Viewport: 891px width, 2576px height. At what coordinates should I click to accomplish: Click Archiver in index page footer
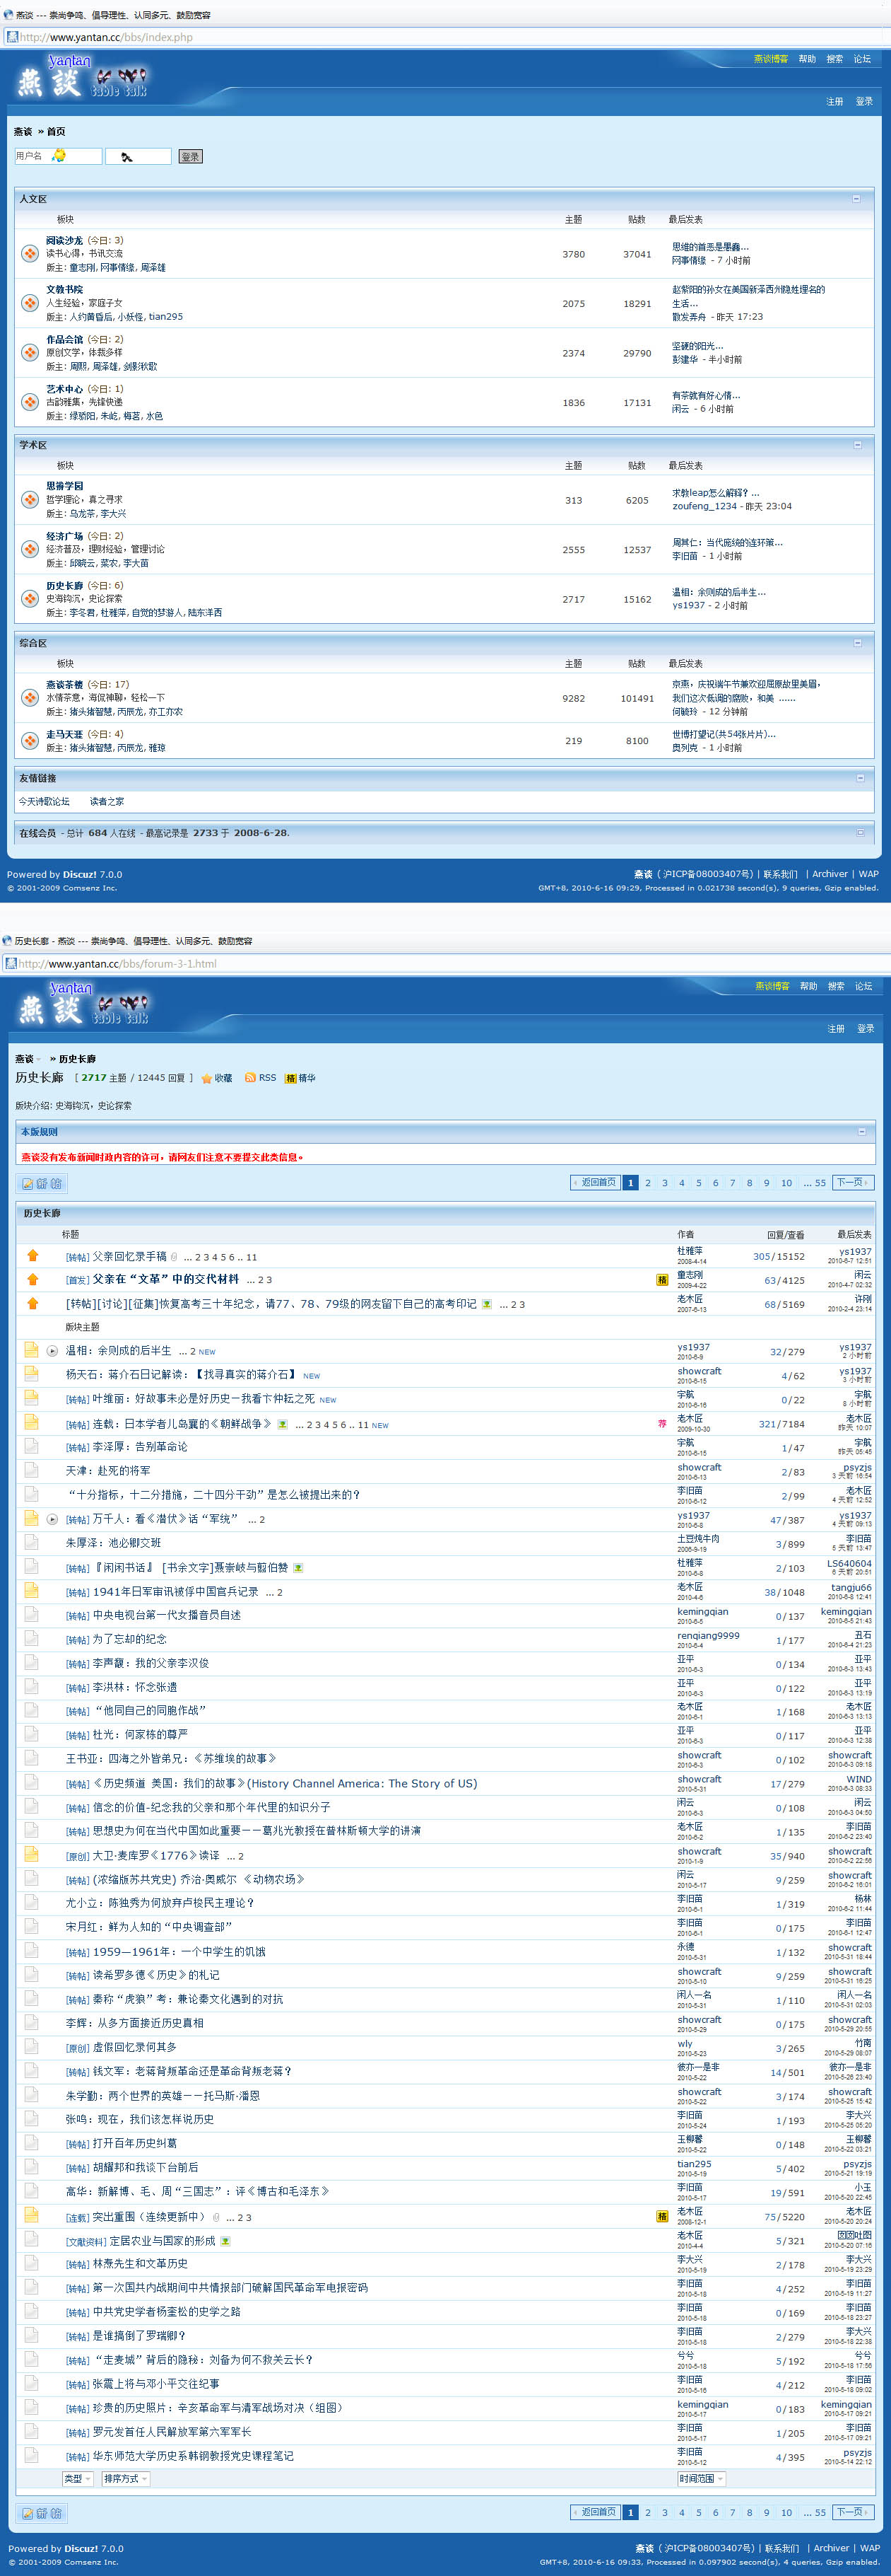[829, 874]
